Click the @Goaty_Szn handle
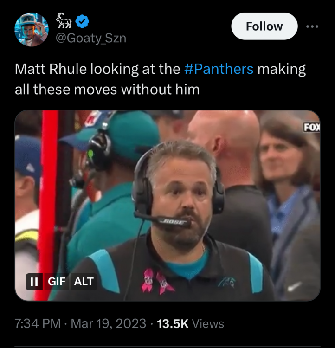 click(90, 38)
